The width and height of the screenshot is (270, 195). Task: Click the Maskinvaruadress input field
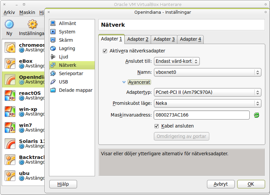[x=201, y=115]
